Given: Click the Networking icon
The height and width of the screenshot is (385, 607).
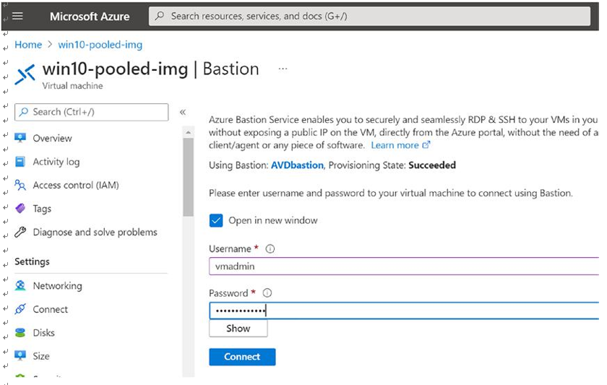Looking at the screenshot, I should [20, 285].
